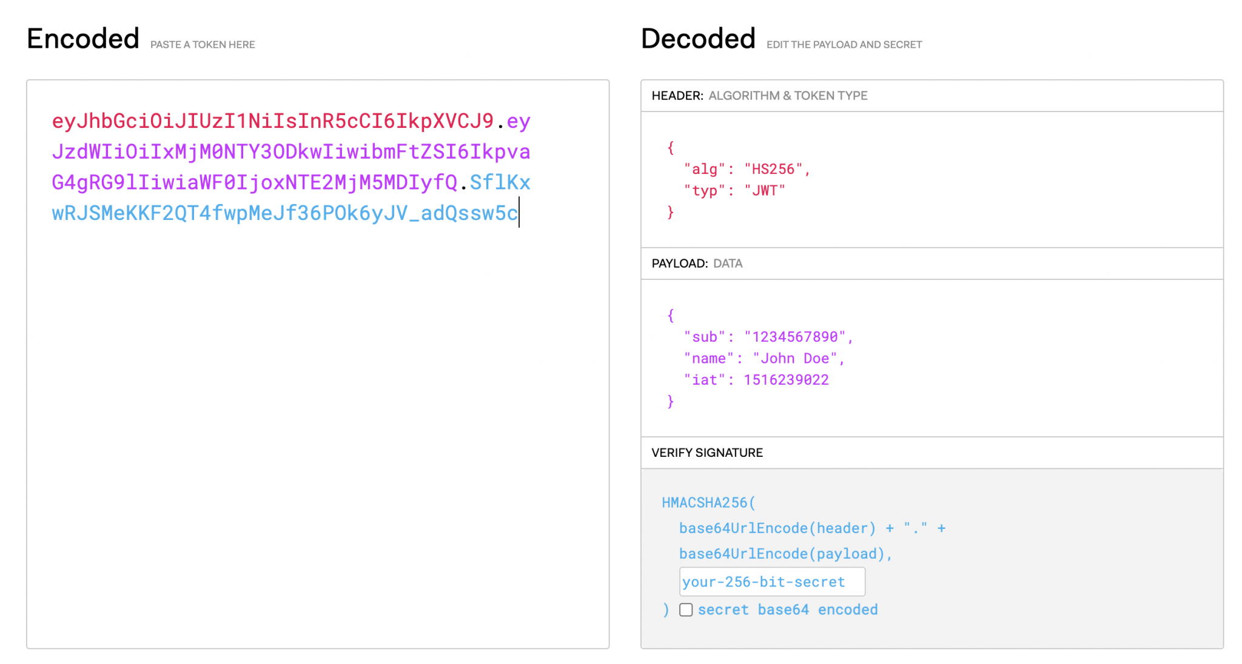Select the "name": "John Doe" claim

pos(764,358)
